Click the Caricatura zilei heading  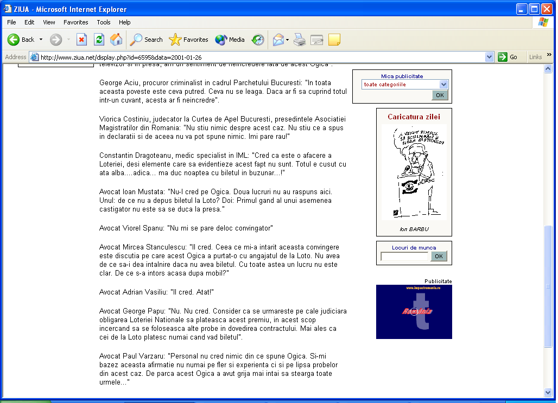[x=414, y=117]
